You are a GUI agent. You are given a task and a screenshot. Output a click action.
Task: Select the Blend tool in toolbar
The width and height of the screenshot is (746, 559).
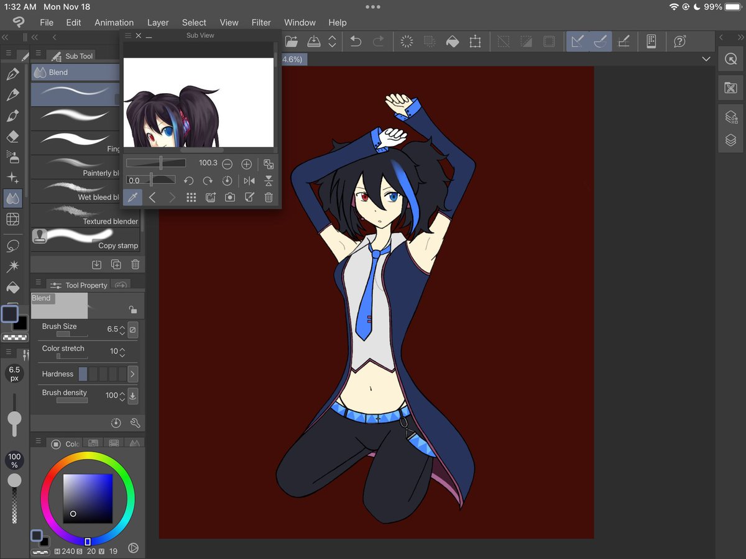(x=12, y=198)
